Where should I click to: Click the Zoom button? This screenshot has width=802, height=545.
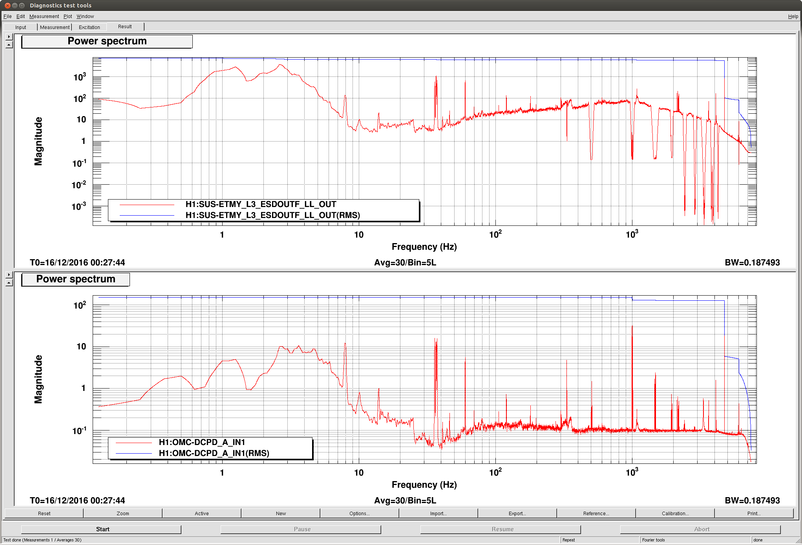point(123,513)
